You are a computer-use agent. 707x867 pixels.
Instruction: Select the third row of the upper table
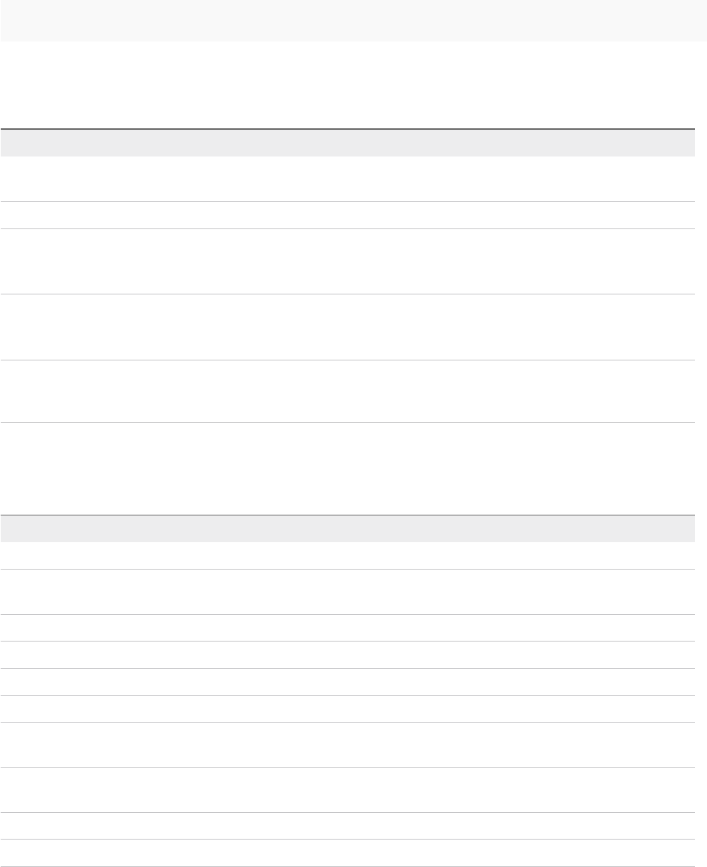(x=348, y=261)
